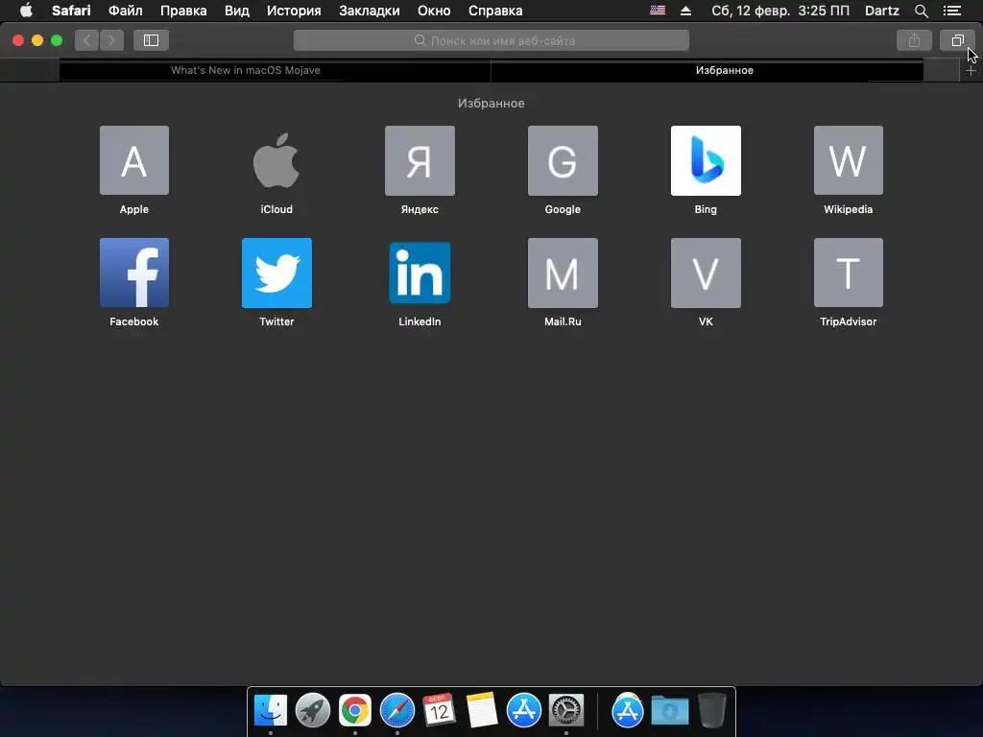Open the Wikipedia favorite tile
983x737 pixels.
[x=849, y=160]
